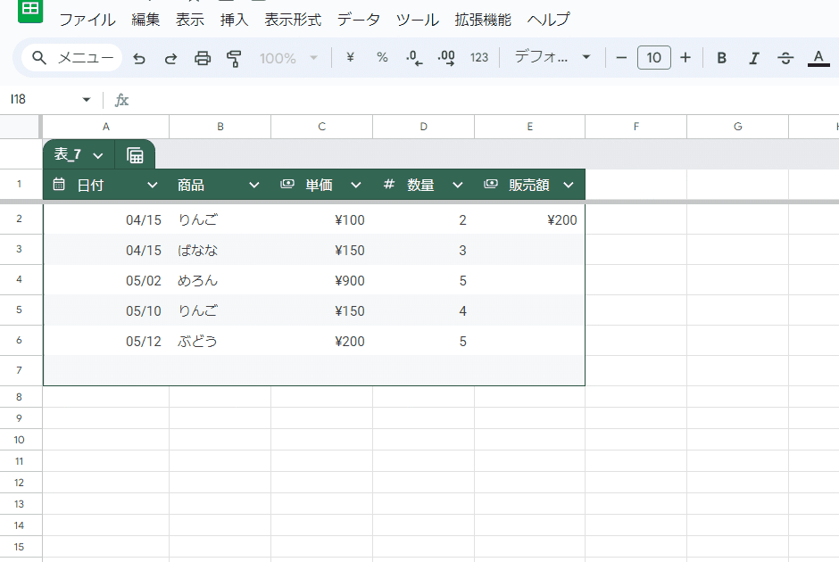The image size is (839, 562).
Task: Select row 4 header
Action: (20, 279)
